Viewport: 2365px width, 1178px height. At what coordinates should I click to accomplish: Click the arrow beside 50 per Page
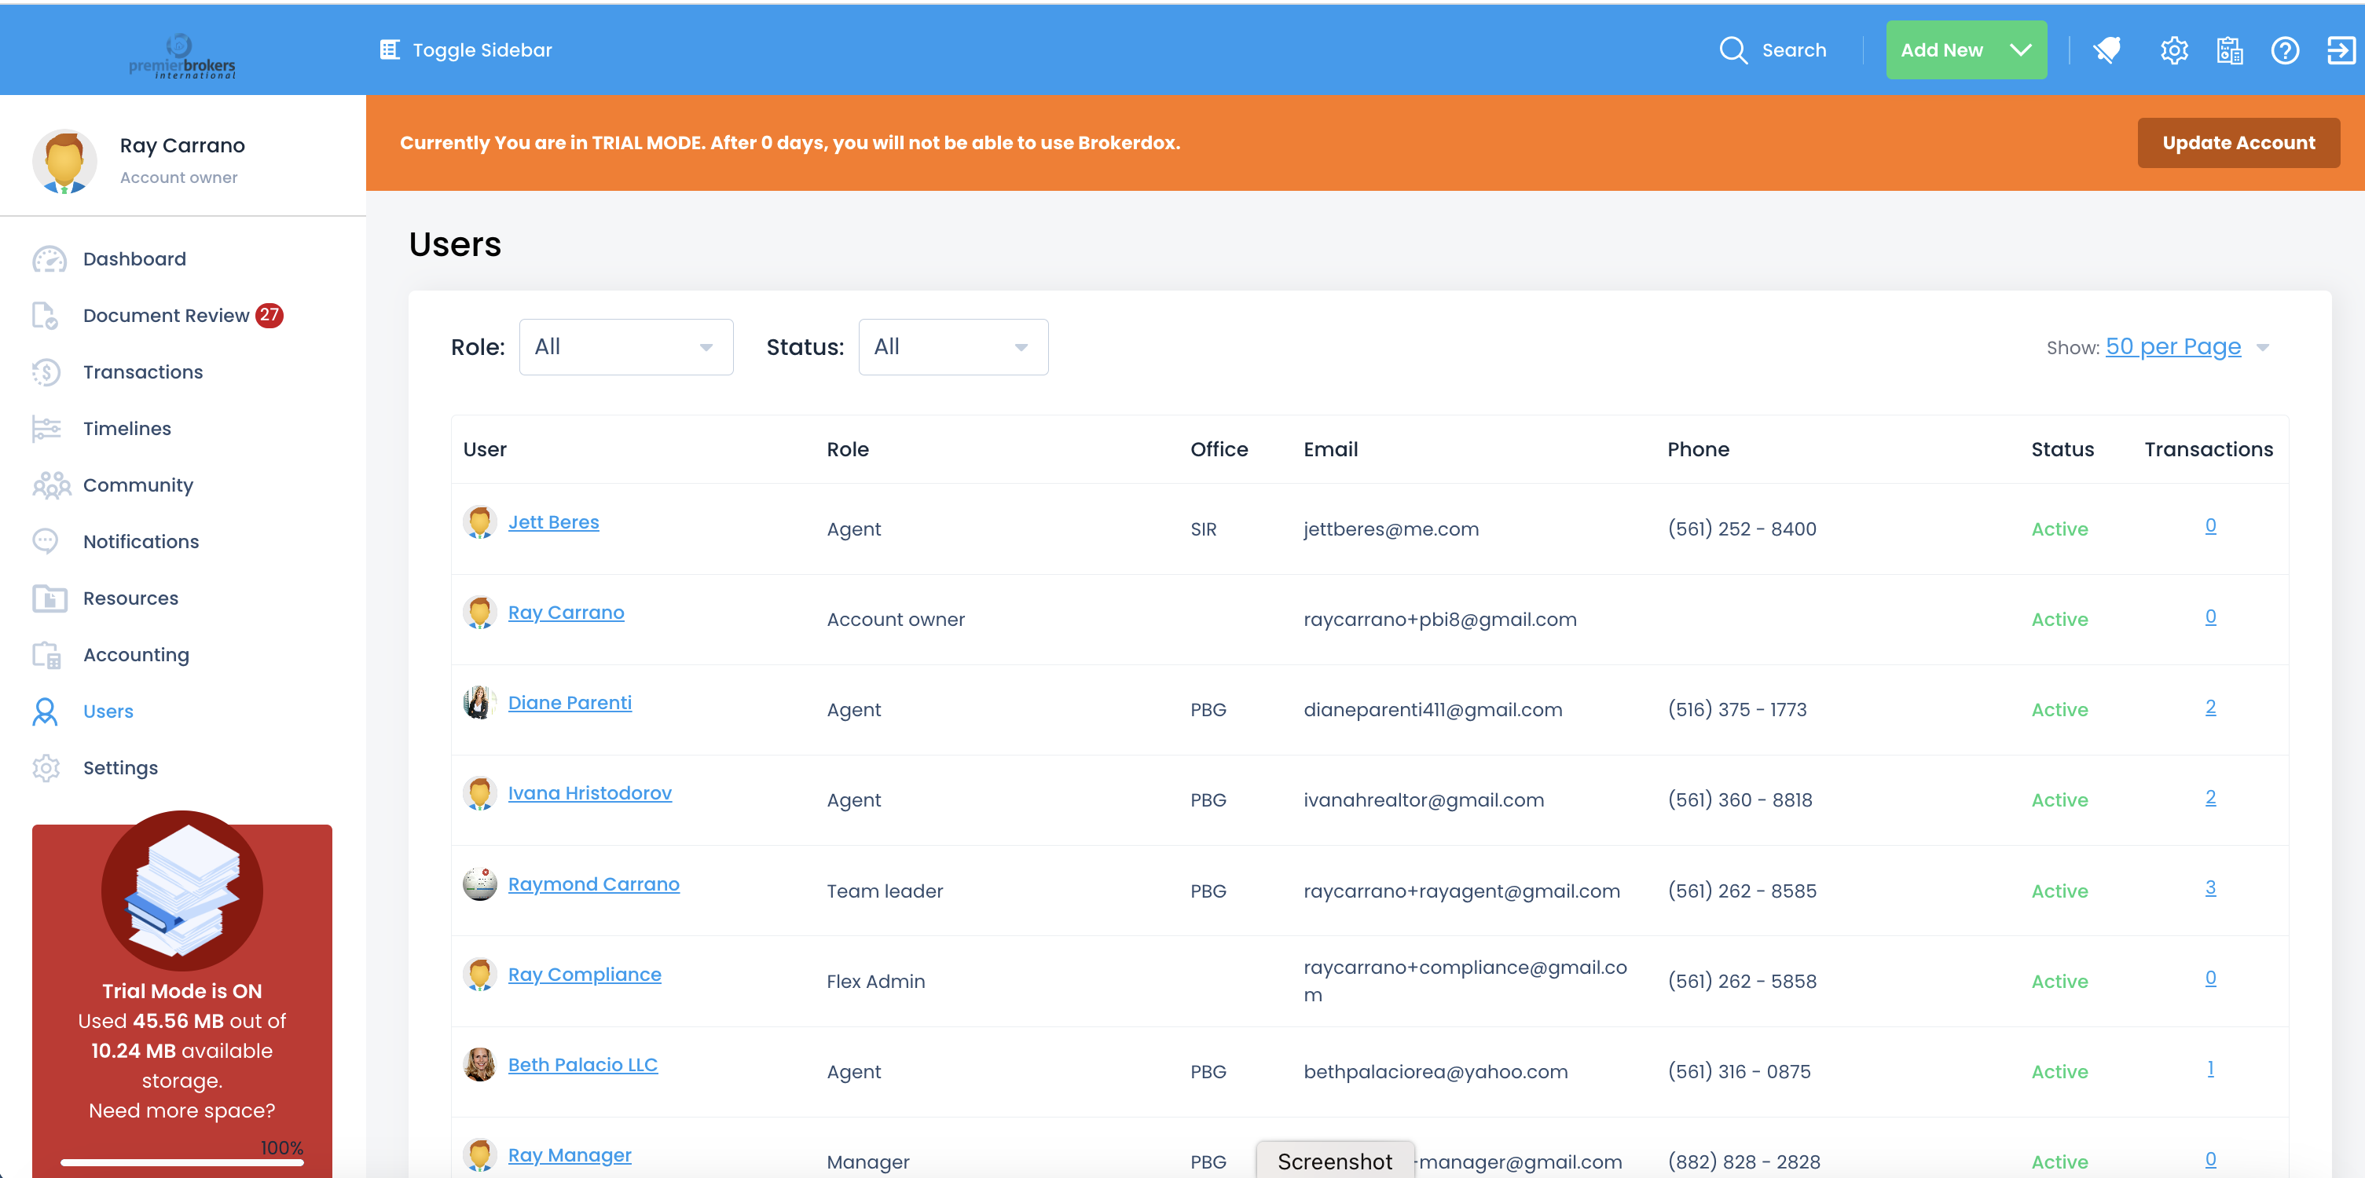tap(2263, 348)
